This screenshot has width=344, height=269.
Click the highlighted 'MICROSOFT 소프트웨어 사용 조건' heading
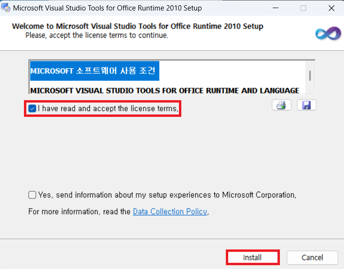click(95, 71)
